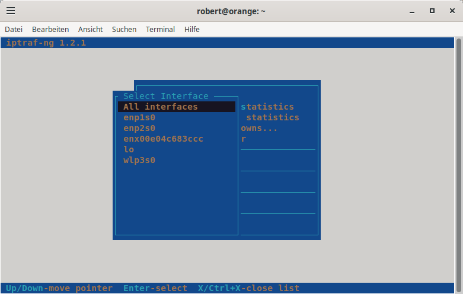Choose the wlp3s0 wireless interface
This screenshot has width=463, height=294.
click(139, 160)
